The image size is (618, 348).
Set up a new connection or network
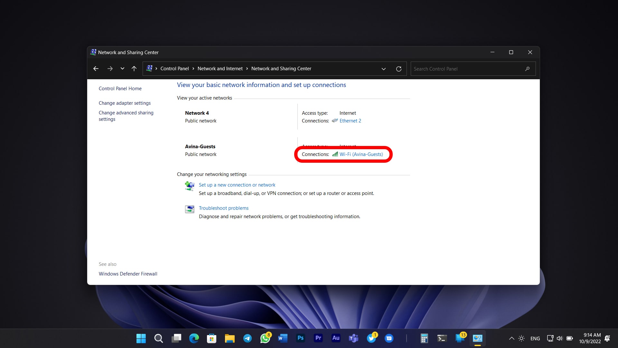point(237,185)
